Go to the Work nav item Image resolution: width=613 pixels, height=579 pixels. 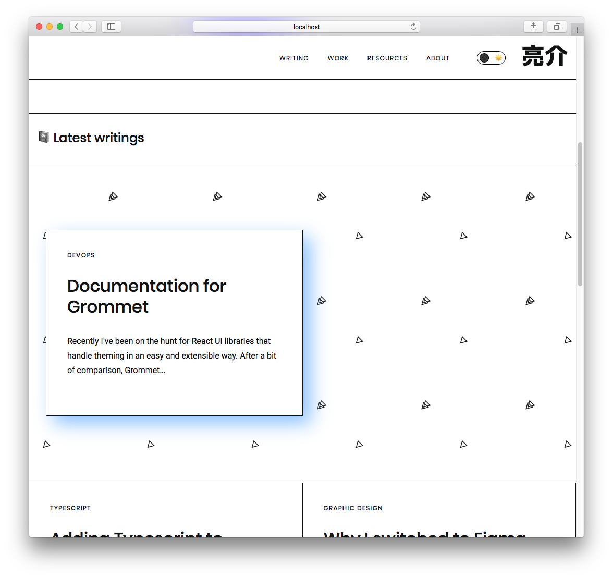click(338, 58)
